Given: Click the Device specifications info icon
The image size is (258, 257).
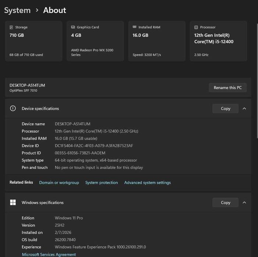Looking at the screenshot, I should pyautogui.click(x=13, y=108).
